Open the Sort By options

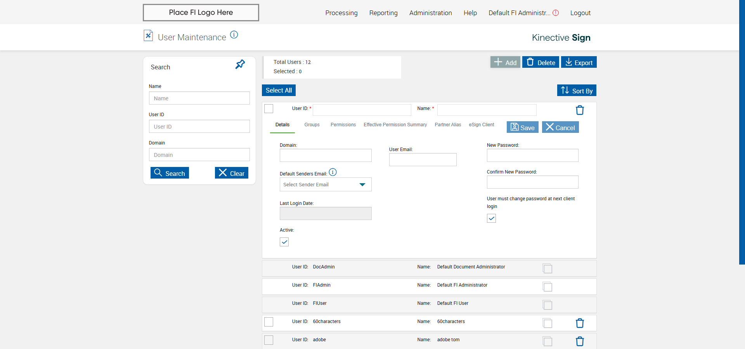tap(577, 90)
